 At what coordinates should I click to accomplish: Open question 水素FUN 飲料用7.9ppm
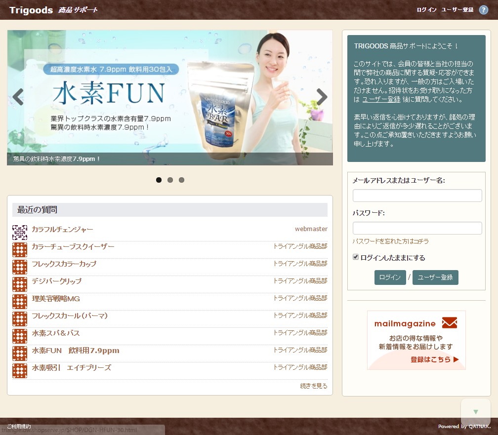tap(76, 350)
